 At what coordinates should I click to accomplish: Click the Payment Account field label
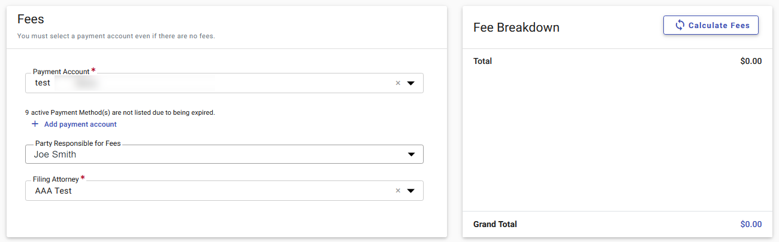(61, 72)
